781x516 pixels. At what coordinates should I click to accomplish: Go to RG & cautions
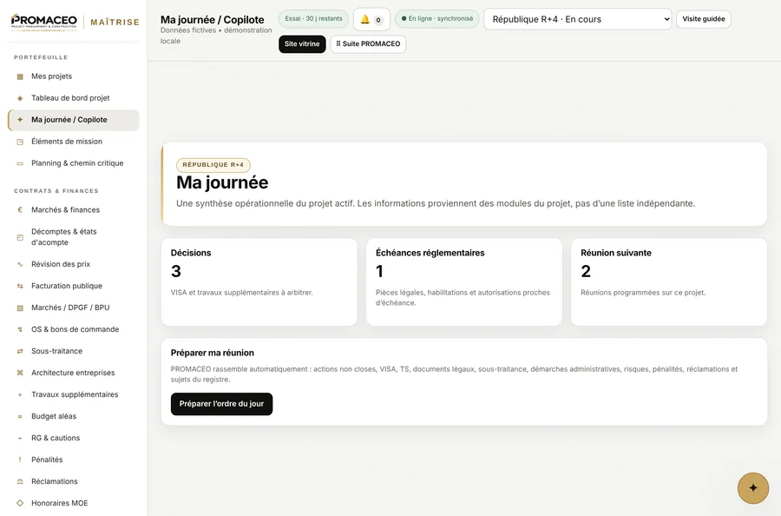click(74, 438)
